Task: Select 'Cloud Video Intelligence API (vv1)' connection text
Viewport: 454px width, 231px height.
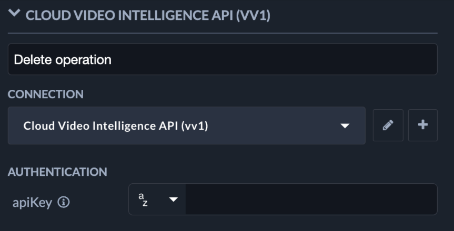Action: click(x=116, y=125)
